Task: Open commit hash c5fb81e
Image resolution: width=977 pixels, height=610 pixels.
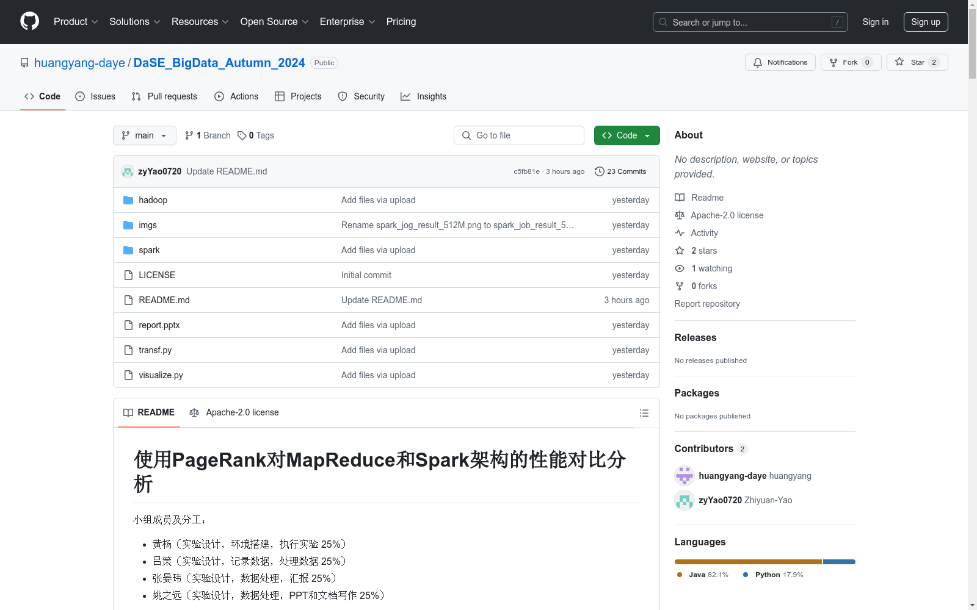Action: [x=526, y=171]
